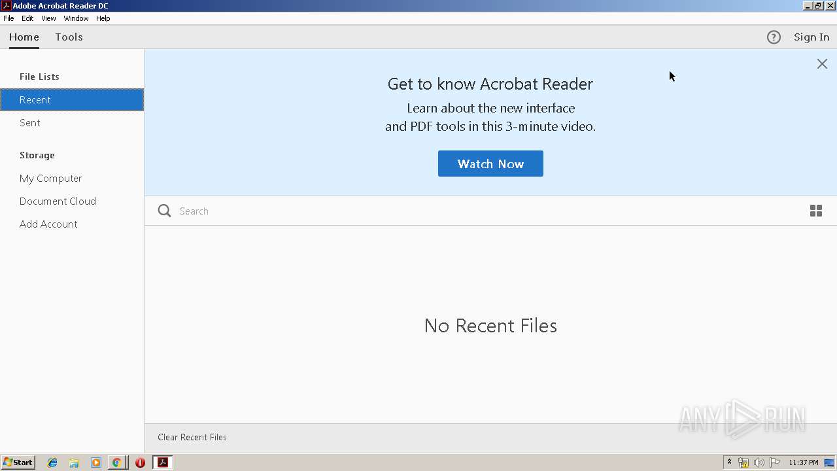Screen dimensions: 837x471
Task: Open the Windows Start menu
Action: coord(18,462)
